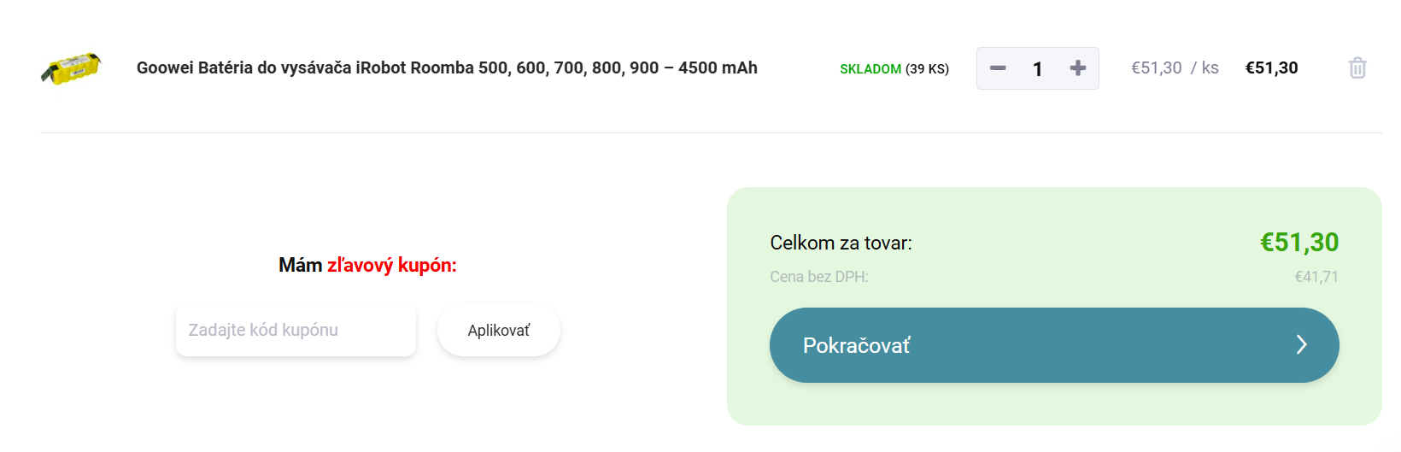The image size is (1401, 452).
Task: Click the bold line total €51,30 in the product row
Action: click(x=1271, y=68)
